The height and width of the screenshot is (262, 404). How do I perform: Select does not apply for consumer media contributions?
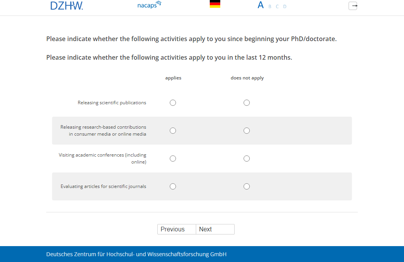[x=247, y=131]
